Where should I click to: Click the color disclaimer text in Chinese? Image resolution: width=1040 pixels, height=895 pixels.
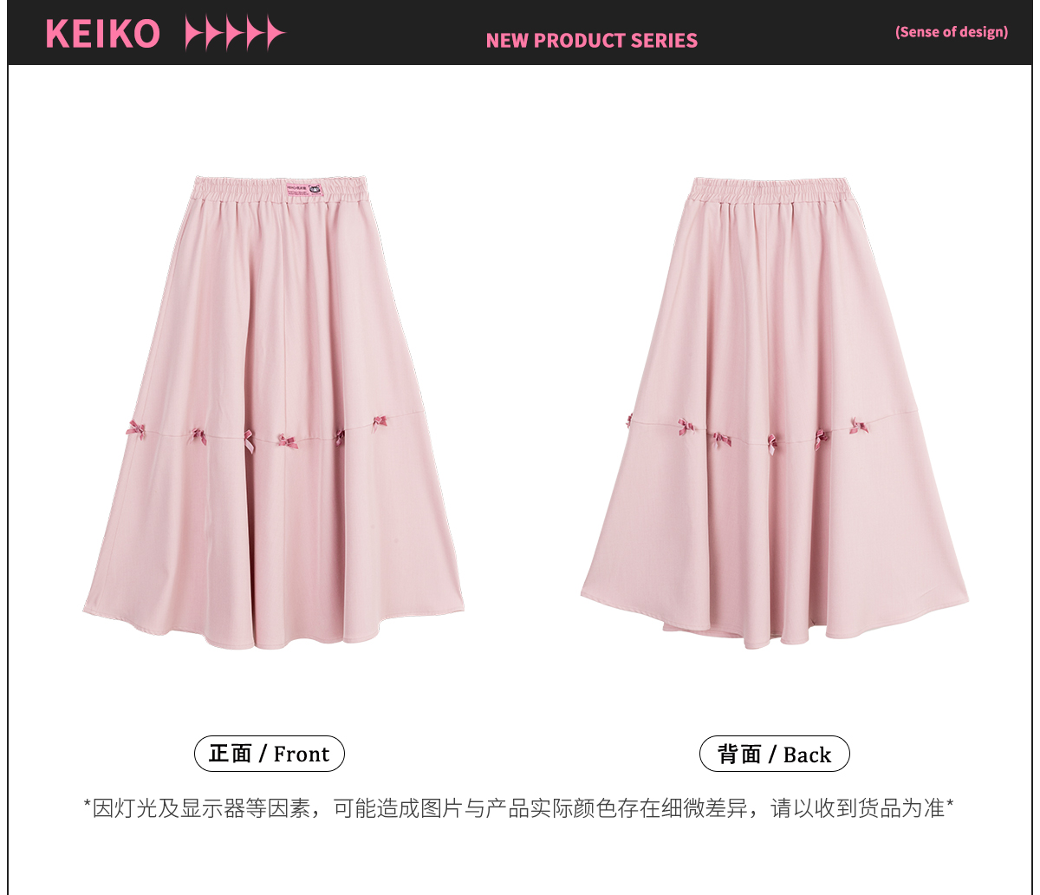point(519,808)
